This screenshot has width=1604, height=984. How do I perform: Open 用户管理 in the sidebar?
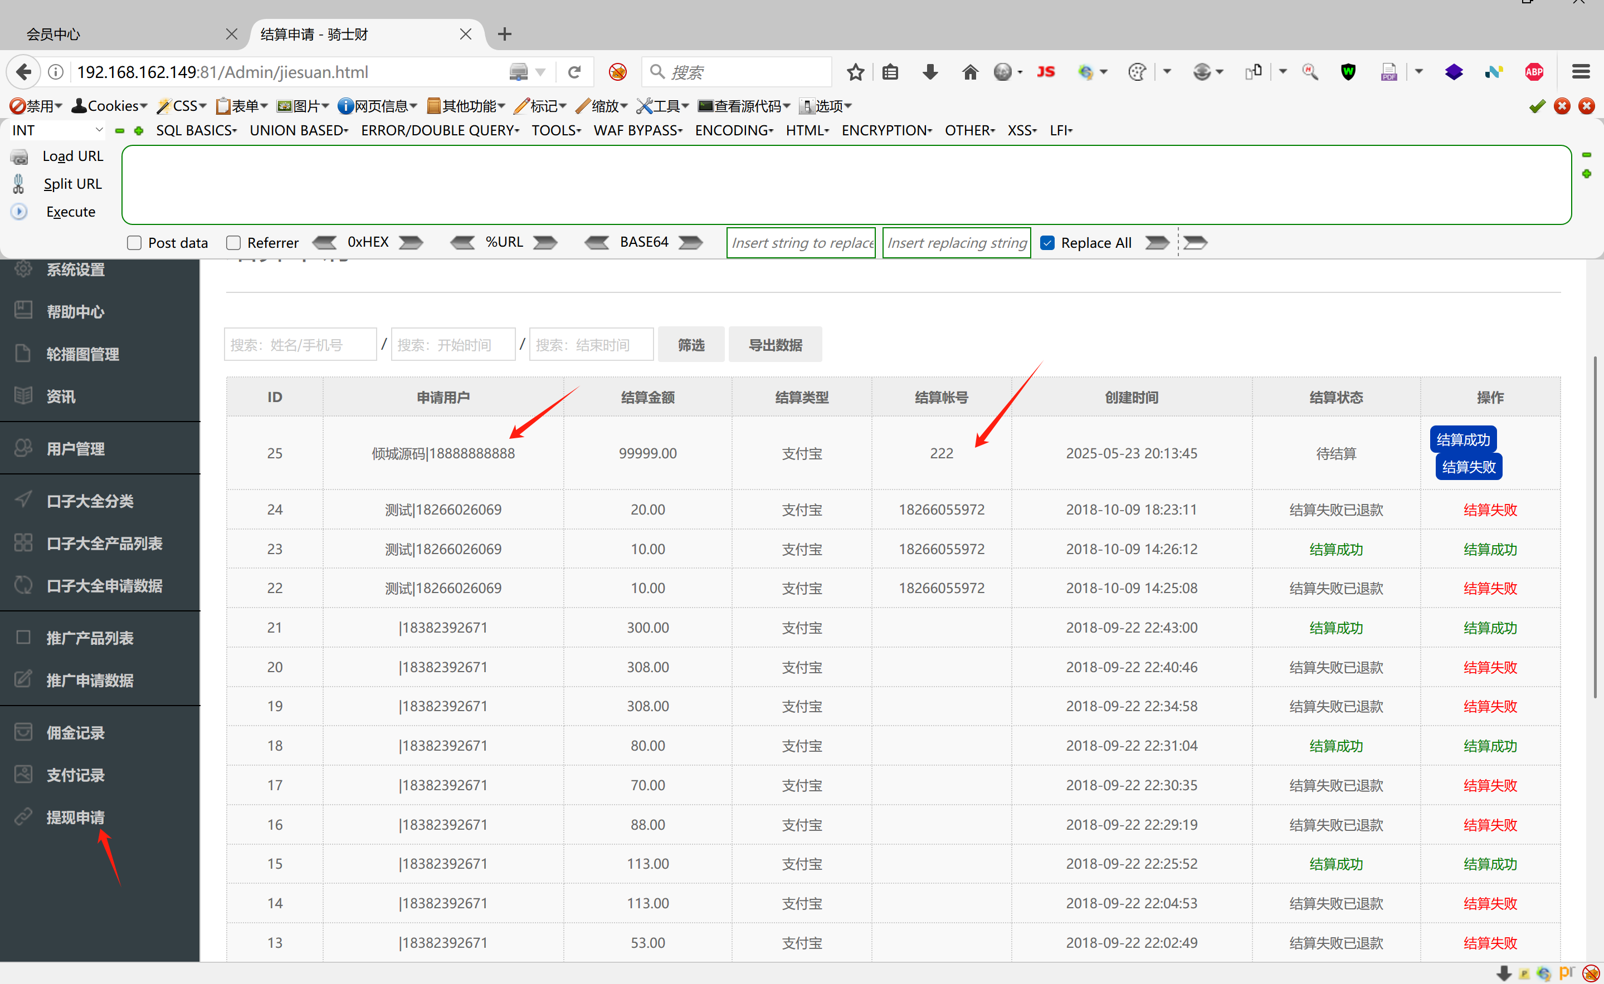(75, 448)
